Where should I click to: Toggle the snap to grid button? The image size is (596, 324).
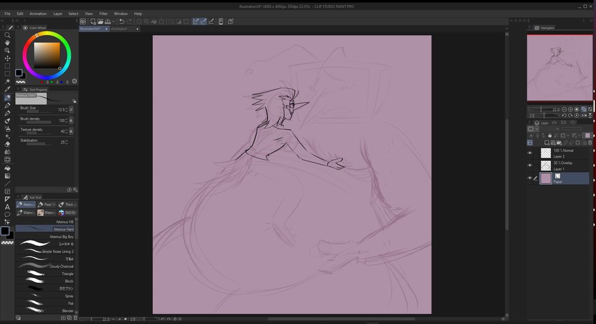[212, 21]
